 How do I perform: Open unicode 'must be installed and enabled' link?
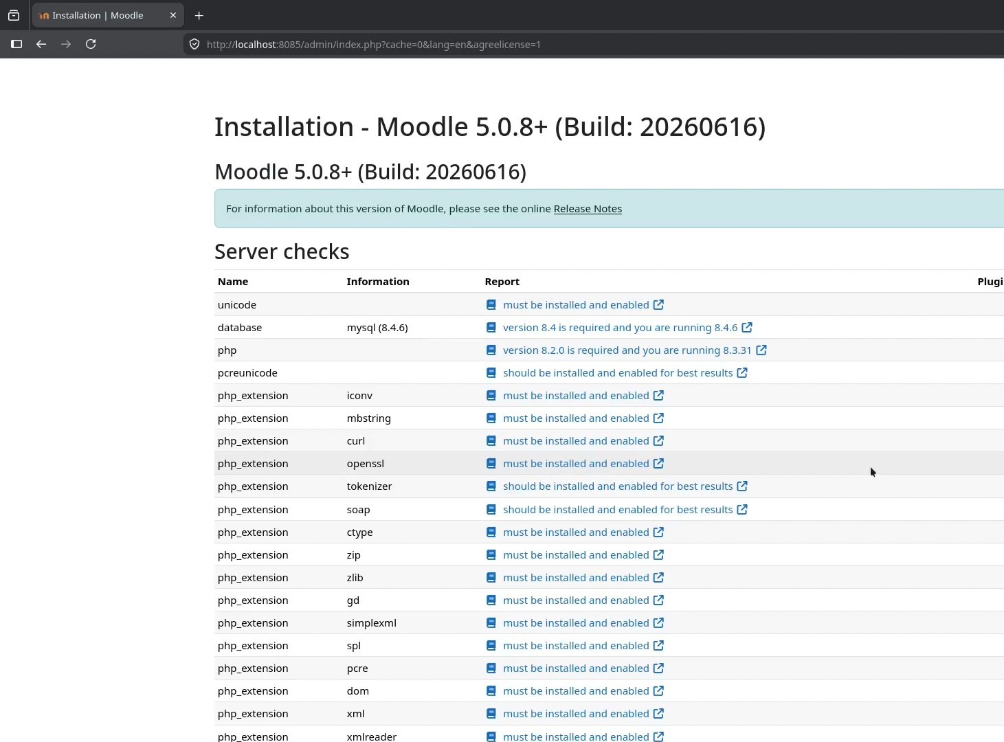click(x=576, y=304)
